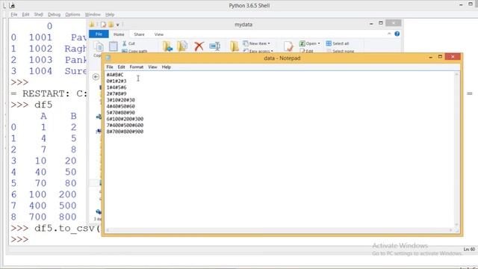
Task: Switch to the View ribbon tab in Explorer
Action: click(159, 34)
